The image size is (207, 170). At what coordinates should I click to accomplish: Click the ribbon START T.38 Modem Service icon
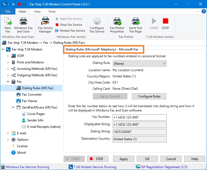coord(154,24)
